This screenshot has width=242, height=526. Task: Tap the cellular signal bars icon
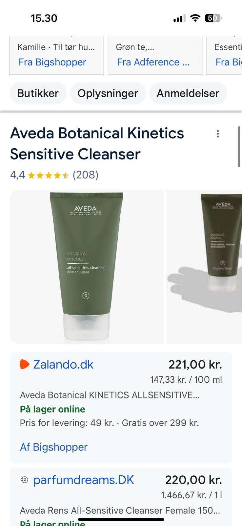(179, 18)
